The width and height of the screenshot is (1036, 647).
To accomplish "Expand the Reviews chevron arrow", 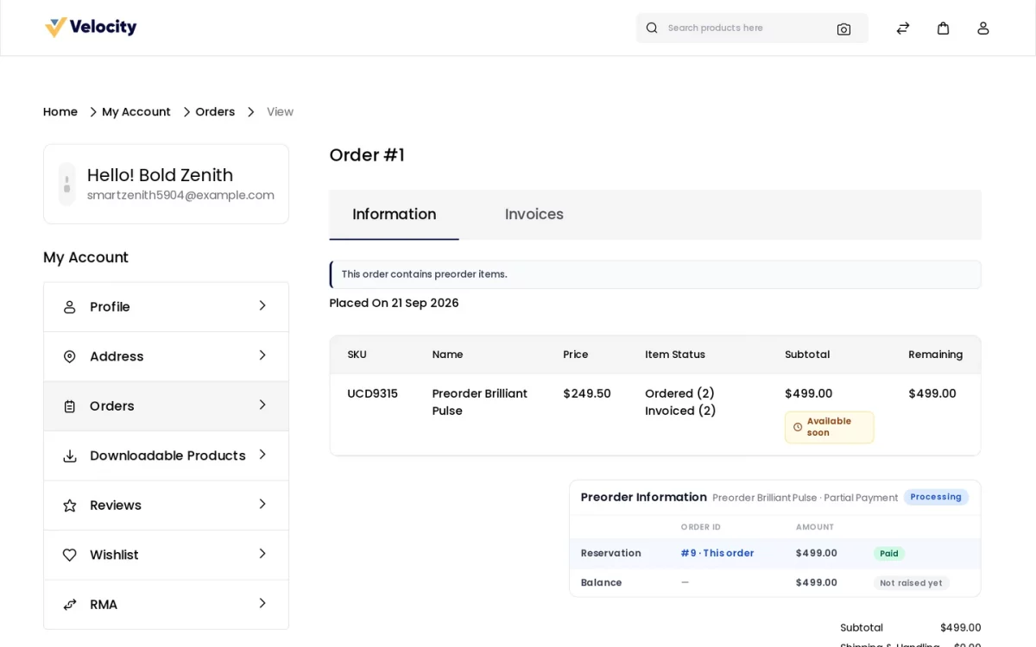I will click(262, 504).
